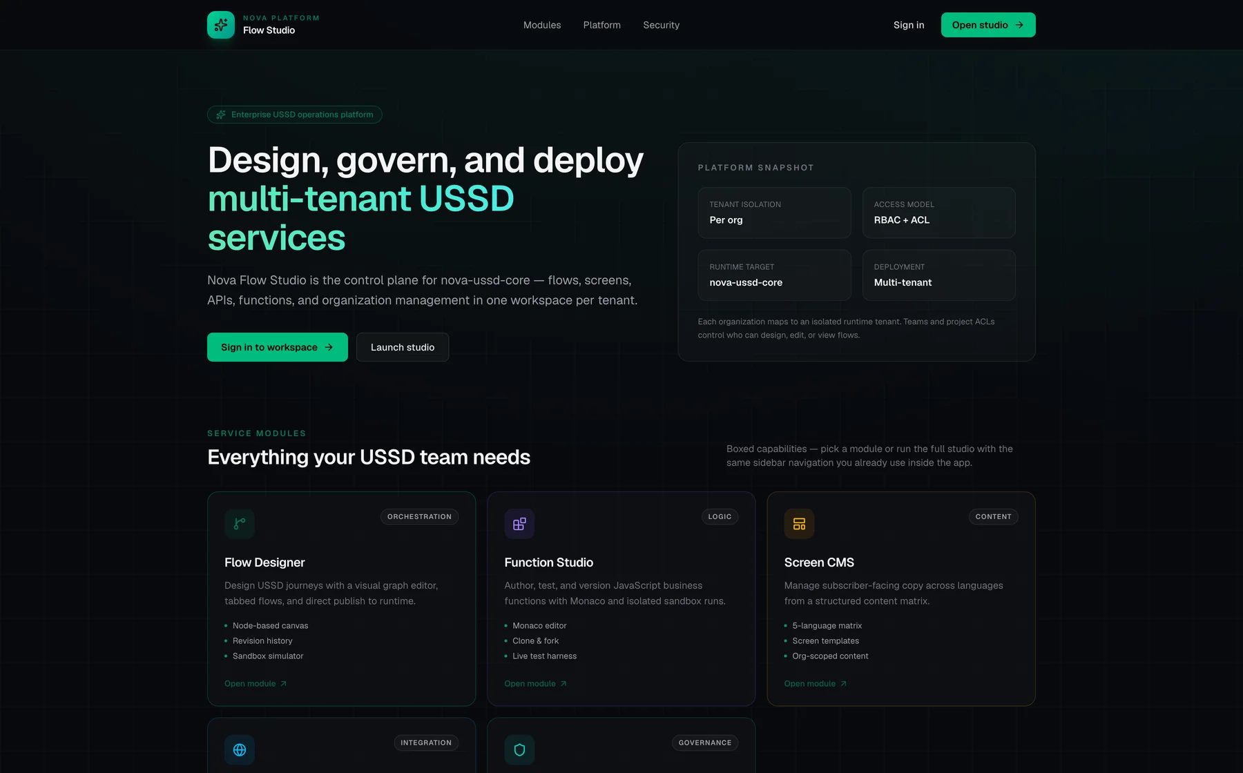The image size is (1243, 773).
Task: Click the Flow Designer card title
Action: [x=264, y=562]
